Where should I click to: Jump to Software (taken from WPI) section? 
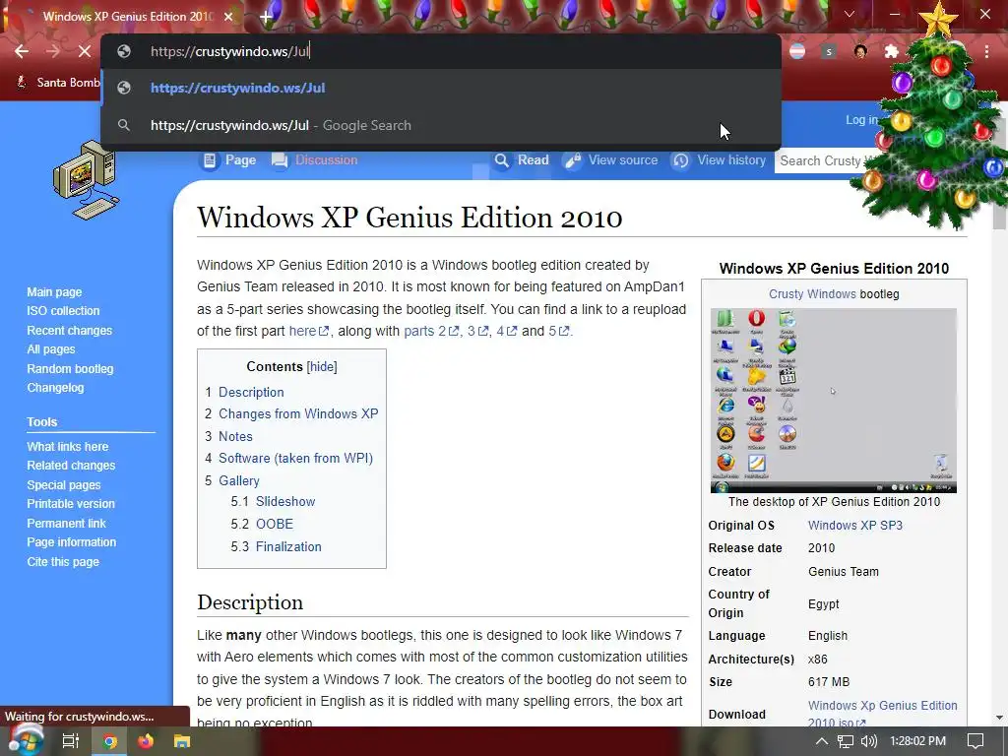pyautogui.click(x=288, y=459)
